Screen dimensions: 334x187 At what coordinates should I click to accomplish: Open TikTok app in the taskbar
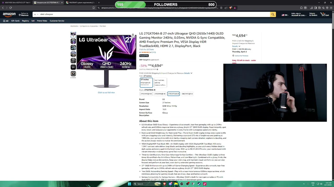[x=205, y=184]
